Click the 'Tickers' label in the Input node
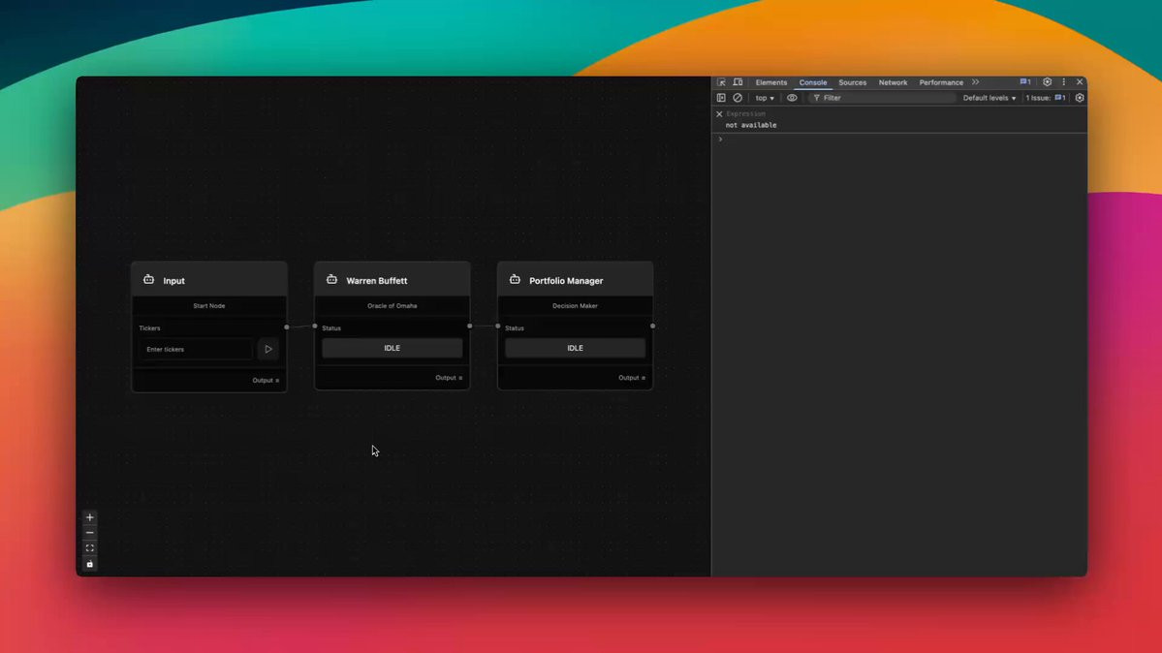This screenshot has height=653, width=1162. 149,328
